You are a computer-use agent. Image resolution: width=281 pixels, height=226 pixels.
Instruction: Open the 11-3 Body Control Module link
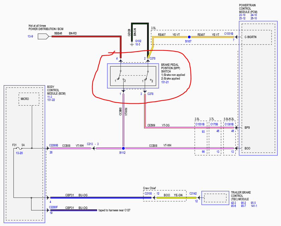50,96
